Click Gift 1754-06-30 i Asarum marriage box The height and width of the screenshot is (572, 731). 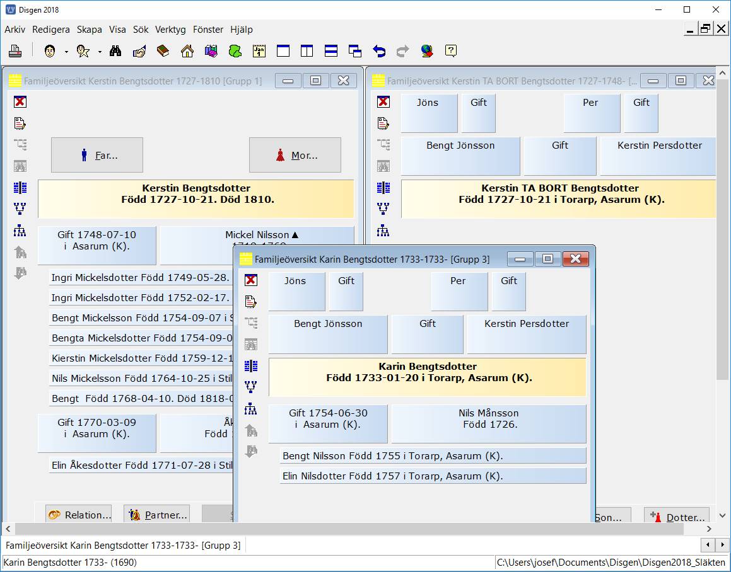[328, 423]
